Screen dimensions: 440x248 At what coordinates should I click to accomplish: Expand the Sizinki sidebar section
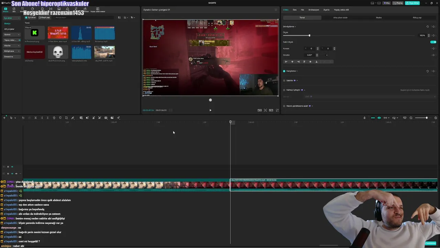click(x=19, y=34)
